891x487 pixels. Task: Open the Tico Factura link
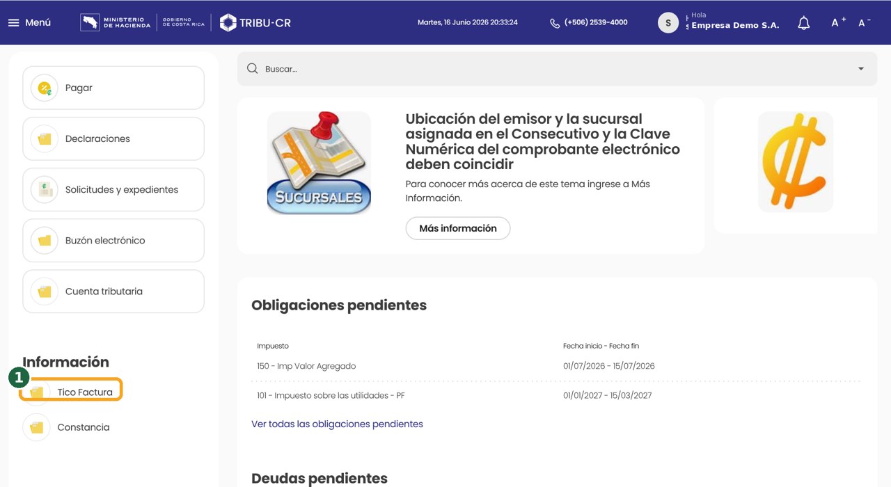tap(85, 392)
